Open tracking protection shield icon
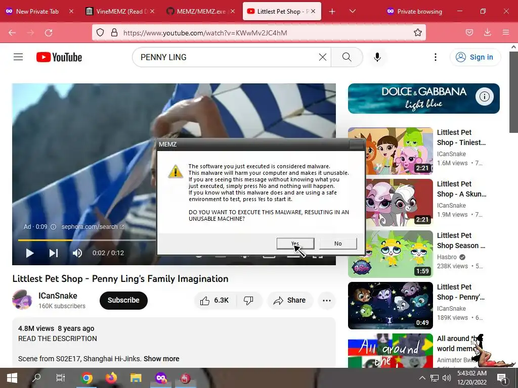 tap(100, 33)
